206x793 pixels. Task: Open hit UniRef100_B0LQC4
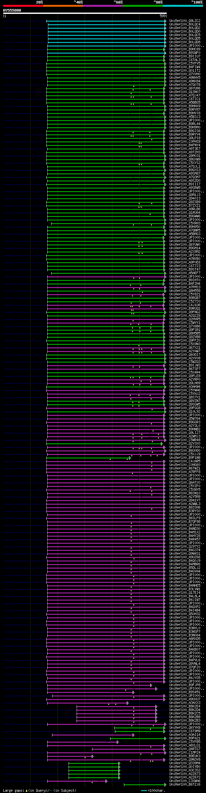tap(185, 25)
